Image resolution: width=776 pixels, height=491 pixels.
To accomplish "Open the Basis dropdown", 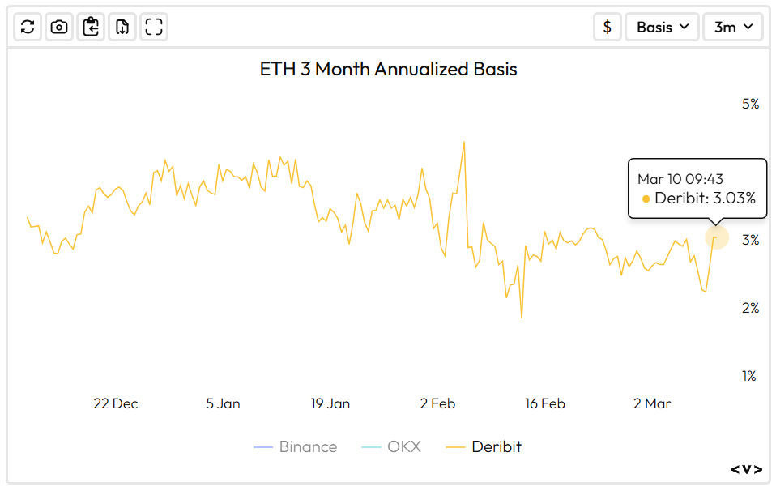I will click(x=662, y=27).
